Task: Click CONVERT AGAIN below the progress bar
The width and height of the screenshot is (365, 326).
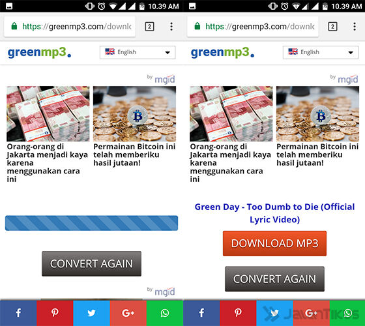Action: pos(91,263)
